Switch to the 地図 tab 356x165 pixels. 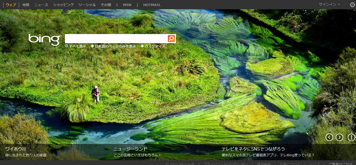tap(26, 5)
